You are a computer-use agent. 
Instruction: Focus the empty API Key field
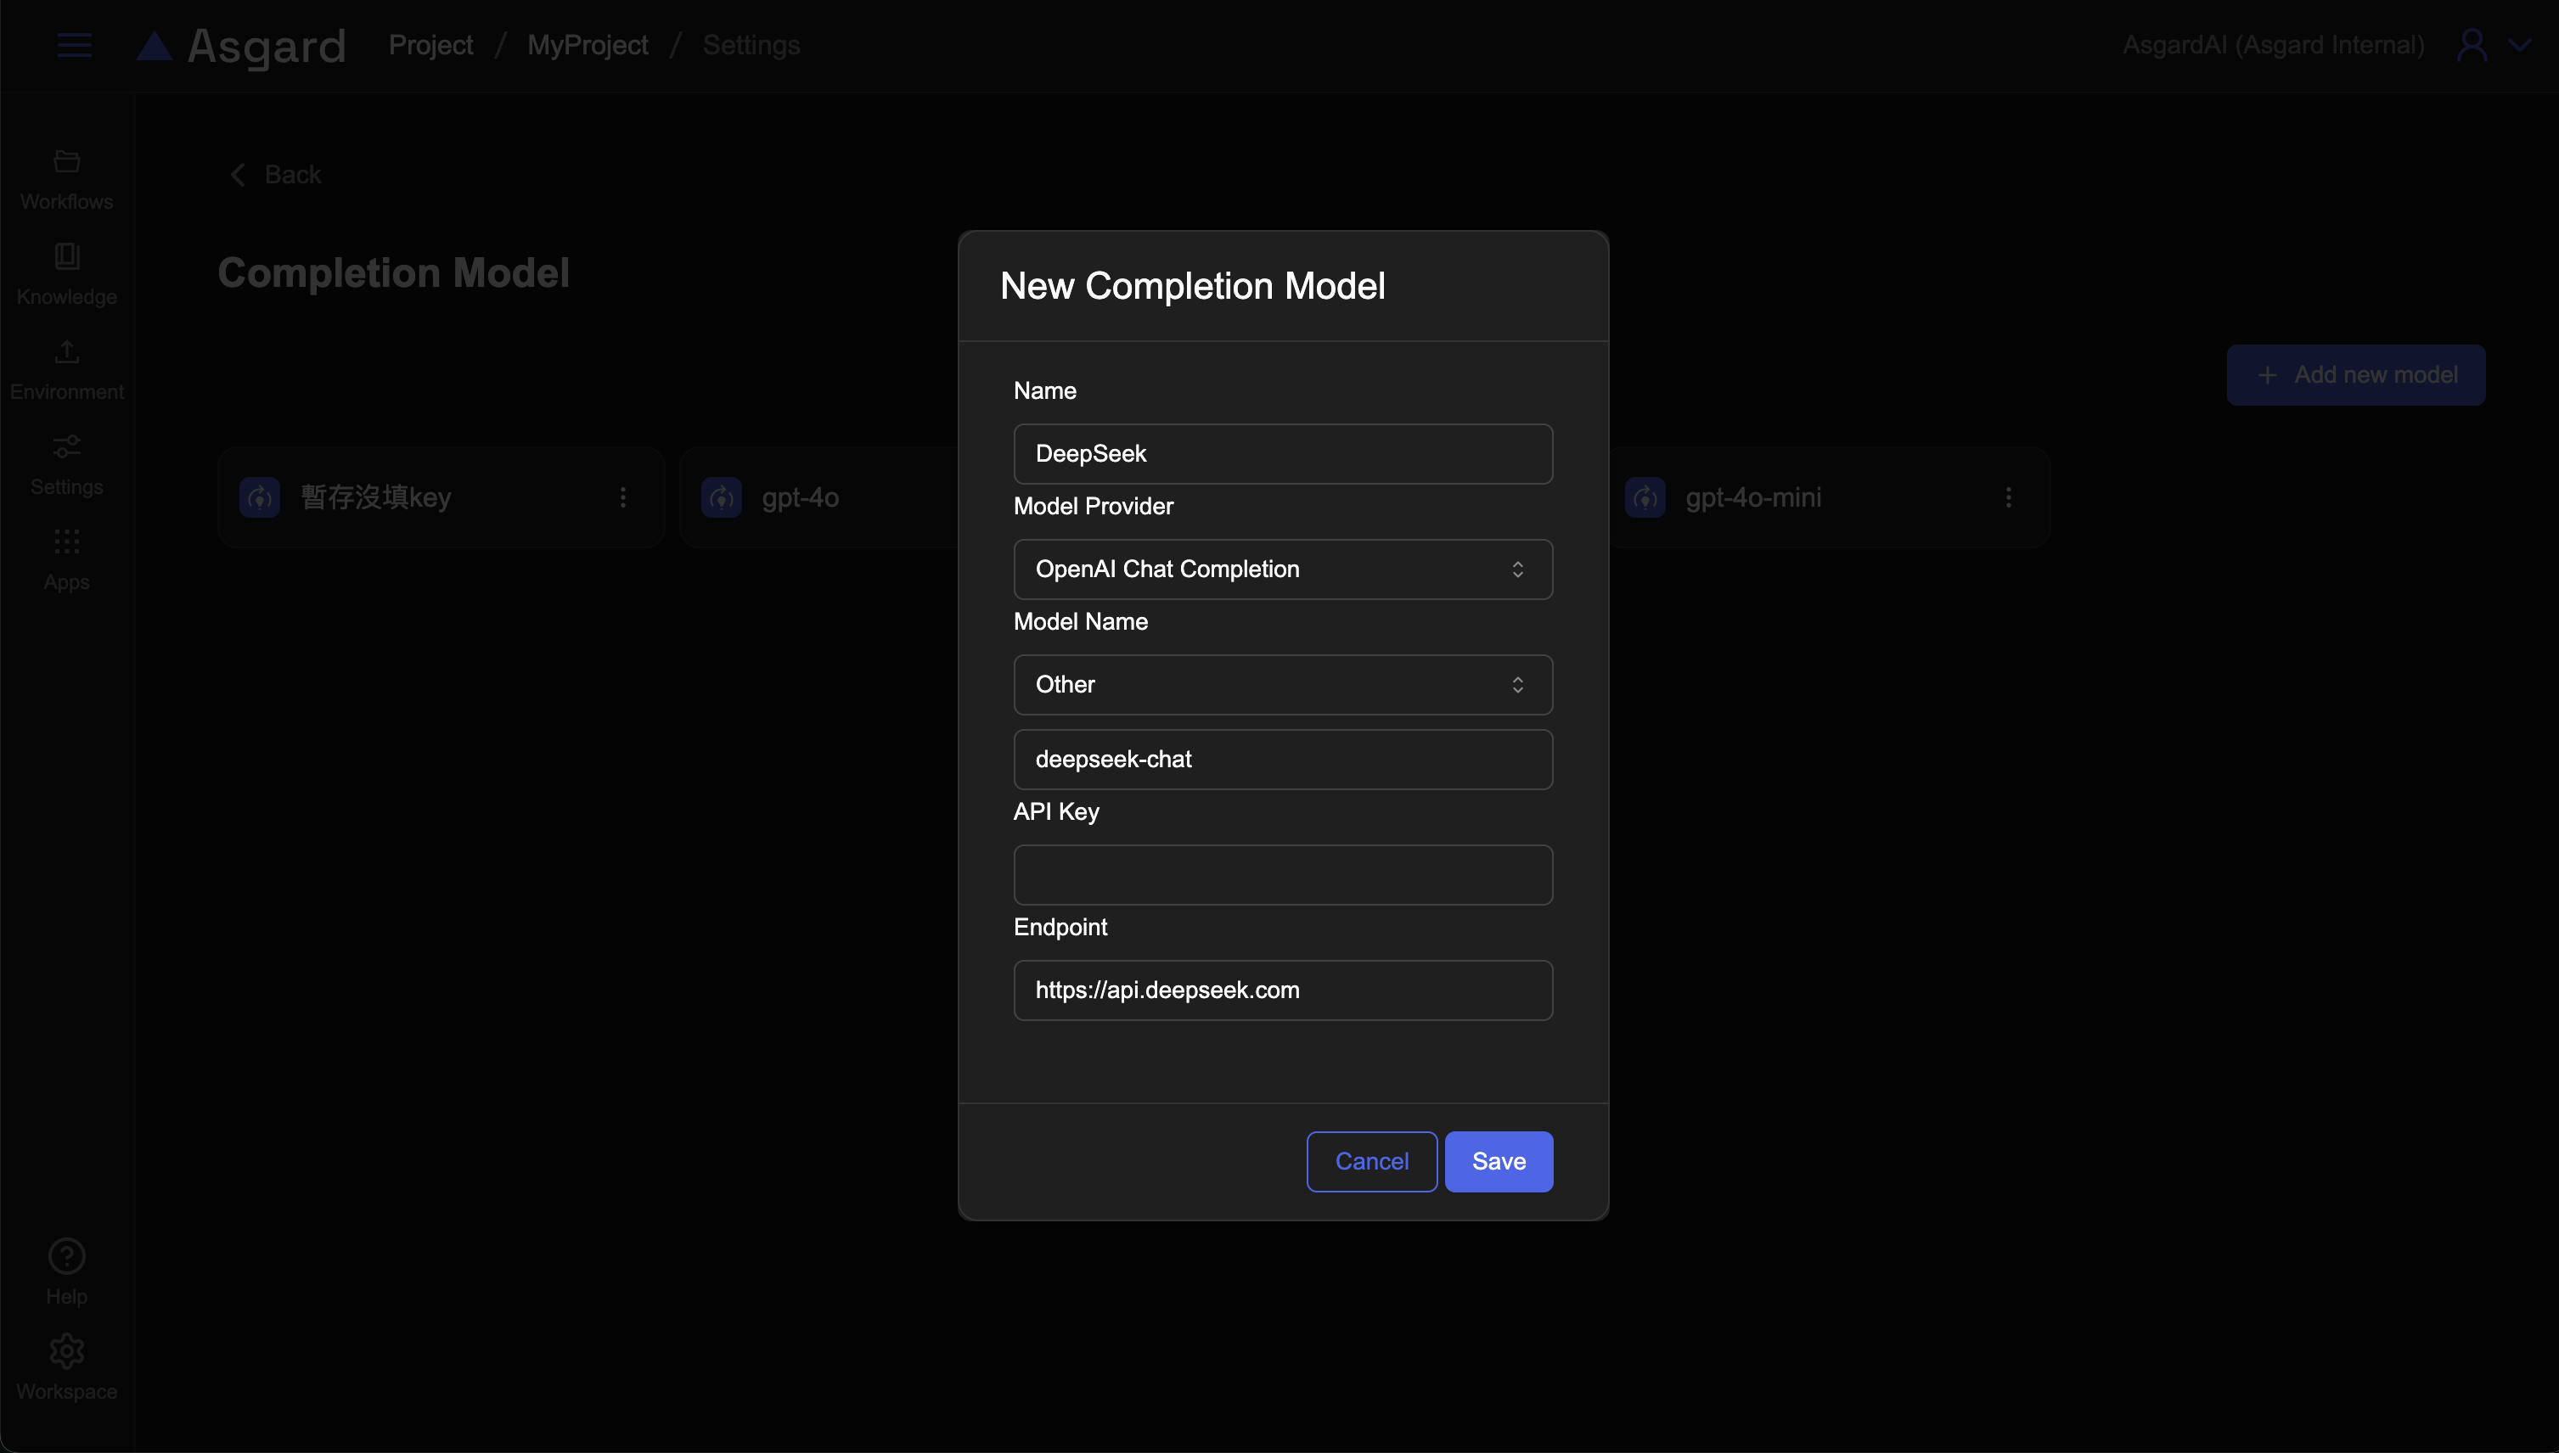(x=1283, y=875)
